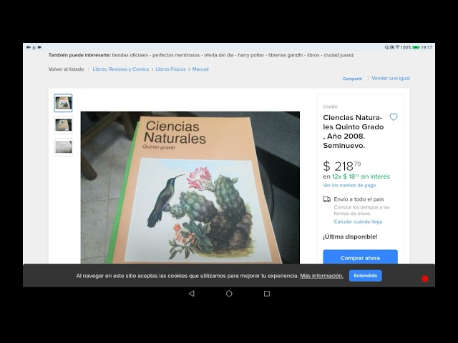Click the shipping truck icon

point(326,199)
